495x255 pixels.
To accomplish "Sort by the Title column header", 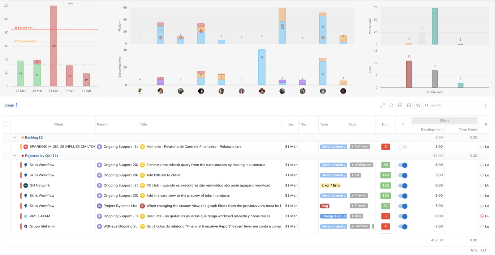I will (143, 125).
